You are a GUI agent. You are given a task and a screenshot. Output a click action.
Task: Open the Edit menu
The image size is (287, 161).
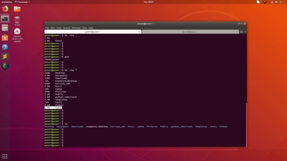(52, 28)
